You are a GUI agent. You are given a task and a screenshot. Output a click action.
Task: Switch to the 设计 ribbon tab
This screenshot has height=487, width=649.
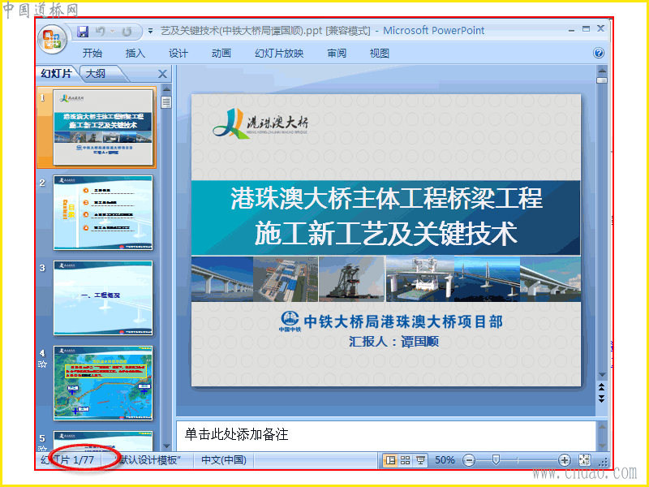click(178, 54)
